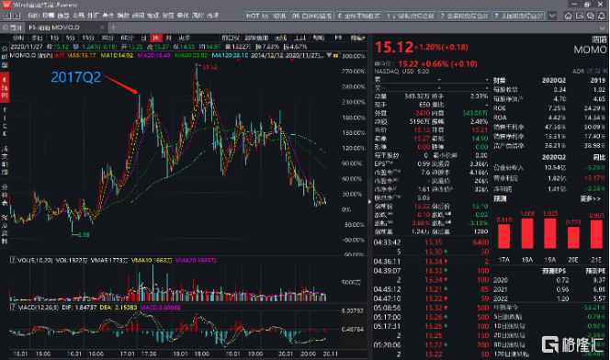Screen dimensions: 610x360
Task: Switch to the 多日 multi-day chart
Action: (x=37, y=38)
